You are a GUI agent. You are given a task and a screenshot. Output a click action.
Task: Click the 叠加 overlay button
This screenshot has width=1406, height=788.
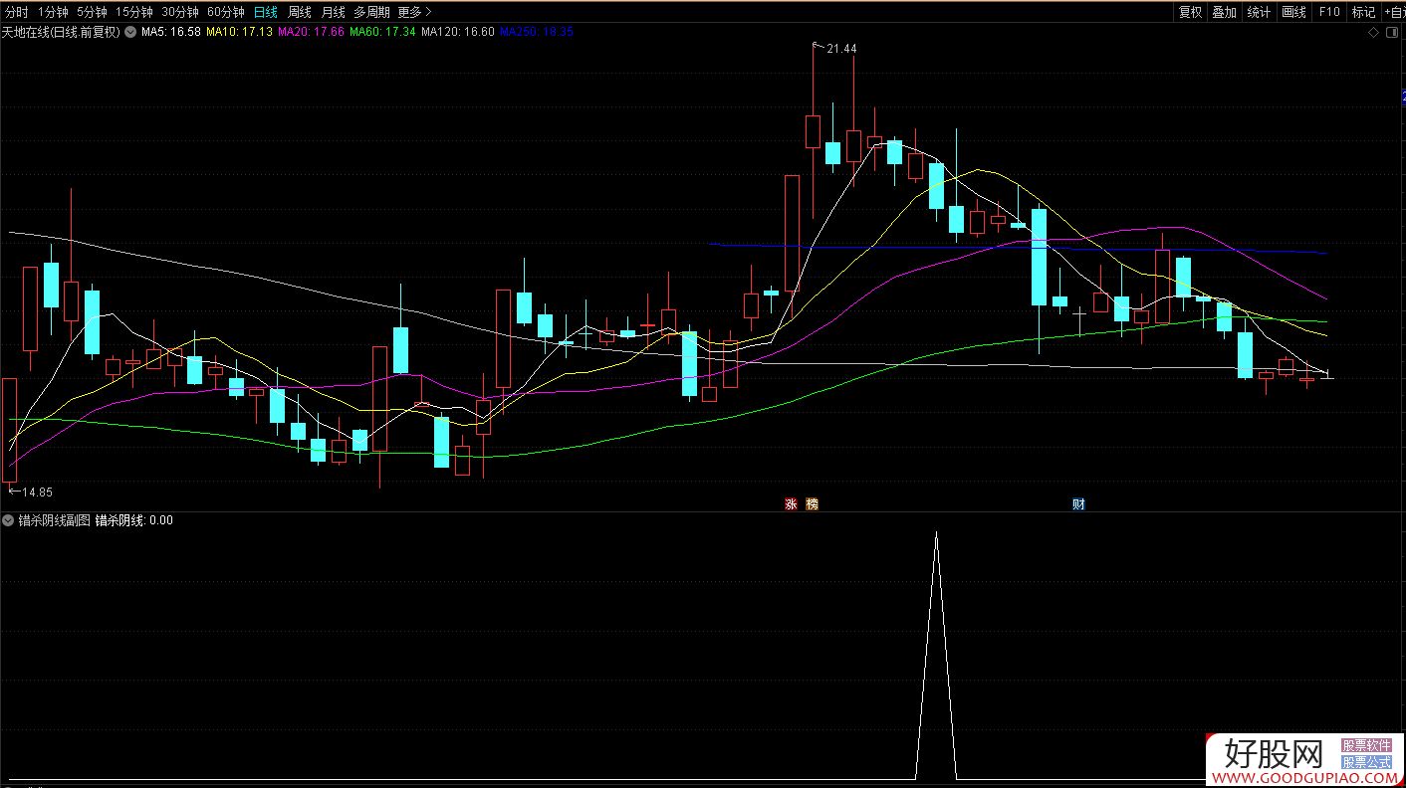(1224, 12)
